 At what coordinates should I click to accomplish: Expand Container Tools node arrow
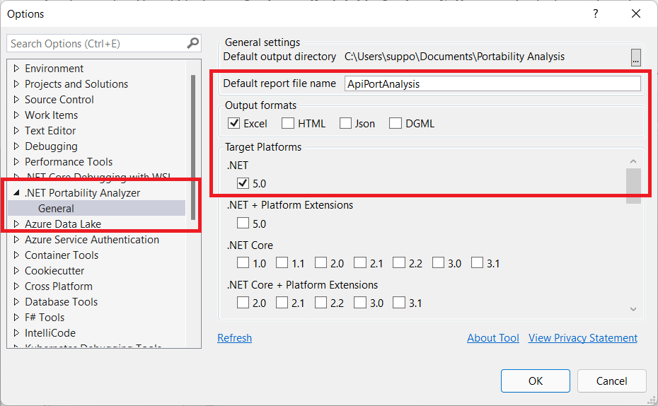coord(16,255)
